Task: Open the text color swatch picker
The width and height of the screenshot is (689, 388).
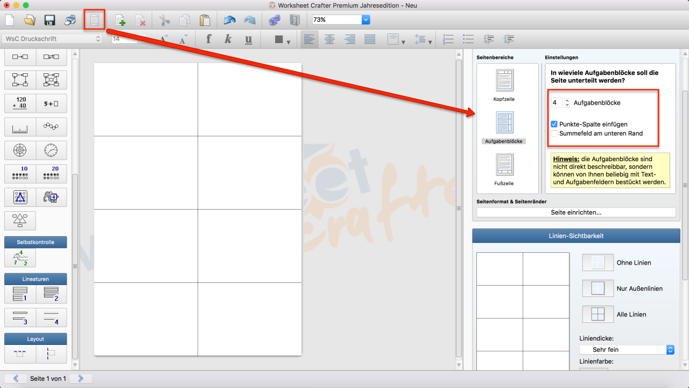Action: tap(278, 39)
